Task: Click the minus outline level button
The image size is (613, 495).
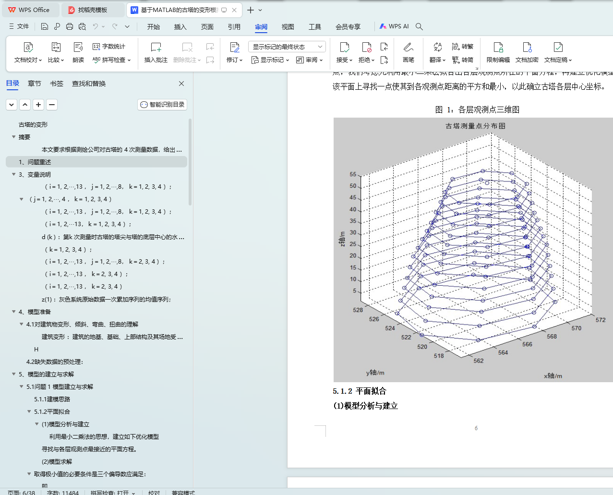Action: tap(52, 104)
